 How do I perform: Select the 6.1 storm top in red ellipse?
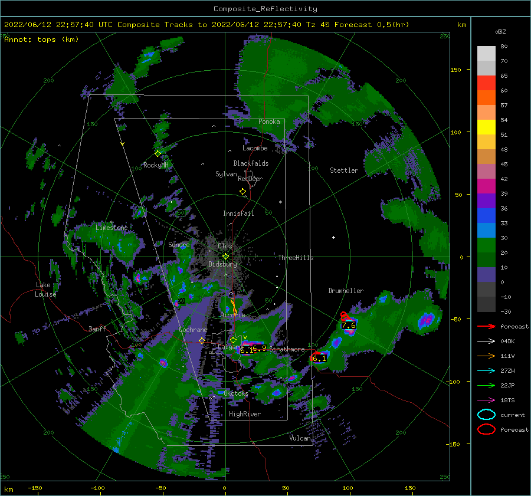(x=319, y=358)
